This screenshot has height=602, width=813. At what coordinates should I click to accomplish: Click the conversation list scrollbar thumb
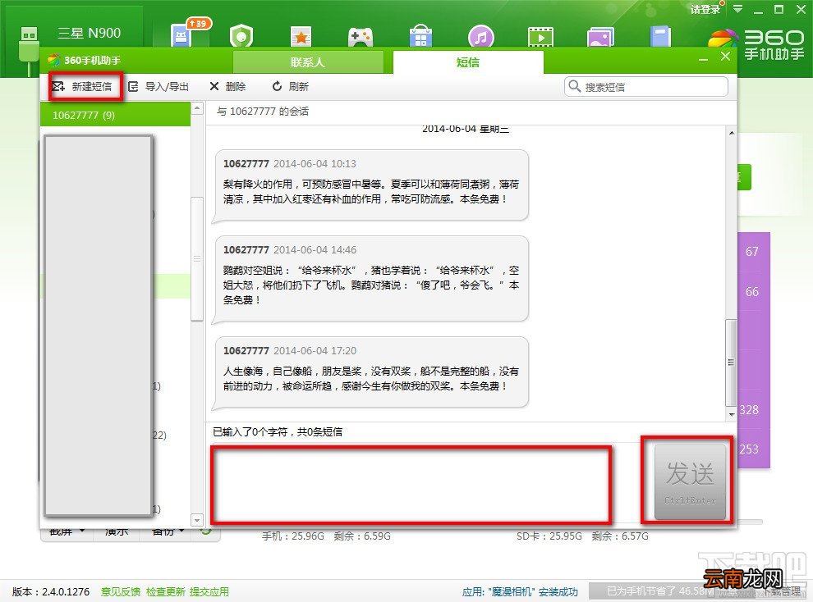[197, 259]
